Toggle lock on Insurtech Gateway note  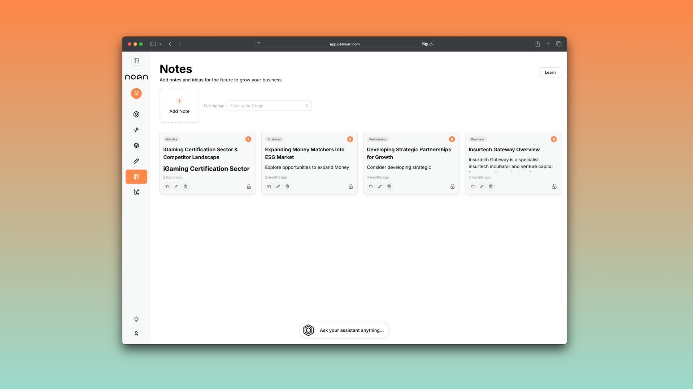tap(554, 187)
